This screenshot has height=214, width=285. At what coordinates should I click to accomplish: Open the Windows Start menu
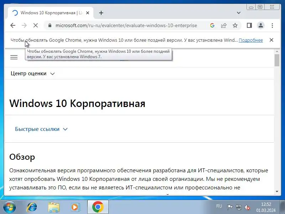(x=9, y=207)
